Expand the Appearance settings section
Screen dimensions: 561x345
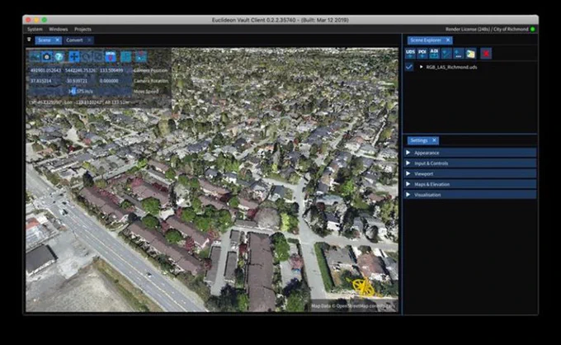click(470, 153)
